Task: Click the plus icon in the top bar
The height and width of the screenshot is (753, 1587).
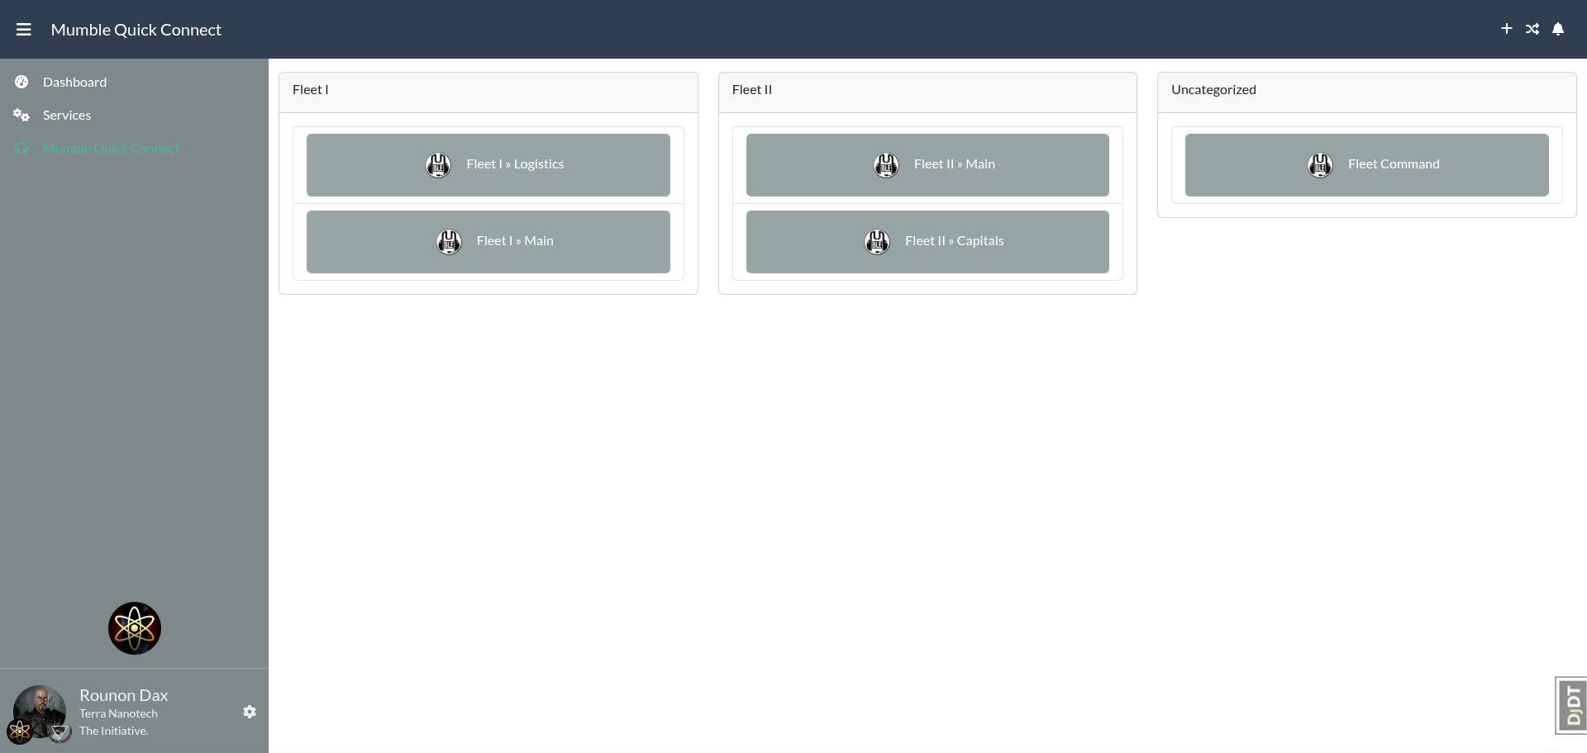Action: click(x=1506, y=29)
